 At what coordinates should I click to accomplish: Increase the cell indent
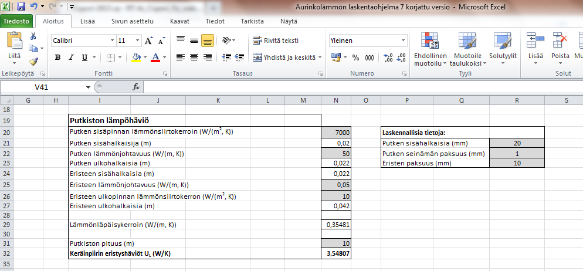(x=239, y=57)
